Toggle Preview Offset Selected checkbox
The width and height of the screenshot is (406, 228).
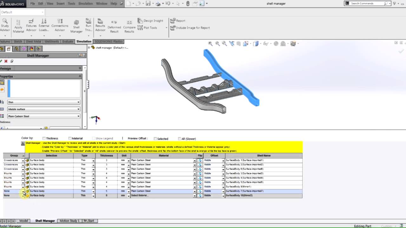click(x=155, y=139)
